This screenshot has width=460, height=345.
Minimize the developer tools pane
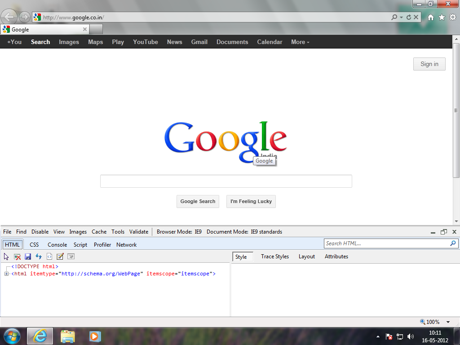[x=433, y=232]
